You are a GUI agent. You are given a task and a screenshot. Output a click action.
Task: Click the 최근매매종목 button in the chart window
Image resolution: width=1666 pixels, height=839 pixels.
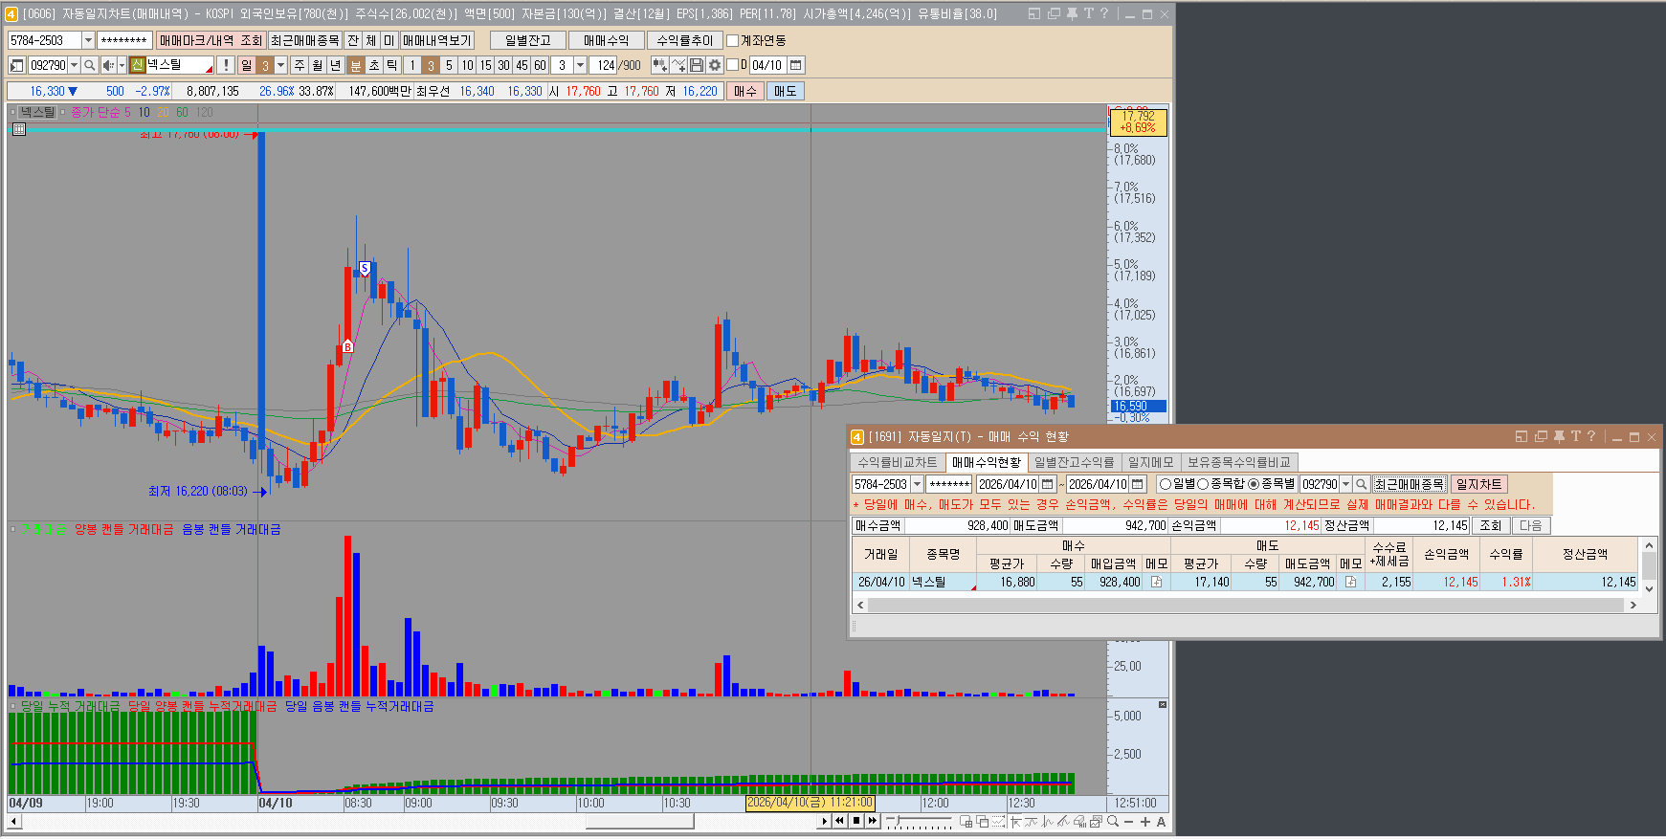304,40
